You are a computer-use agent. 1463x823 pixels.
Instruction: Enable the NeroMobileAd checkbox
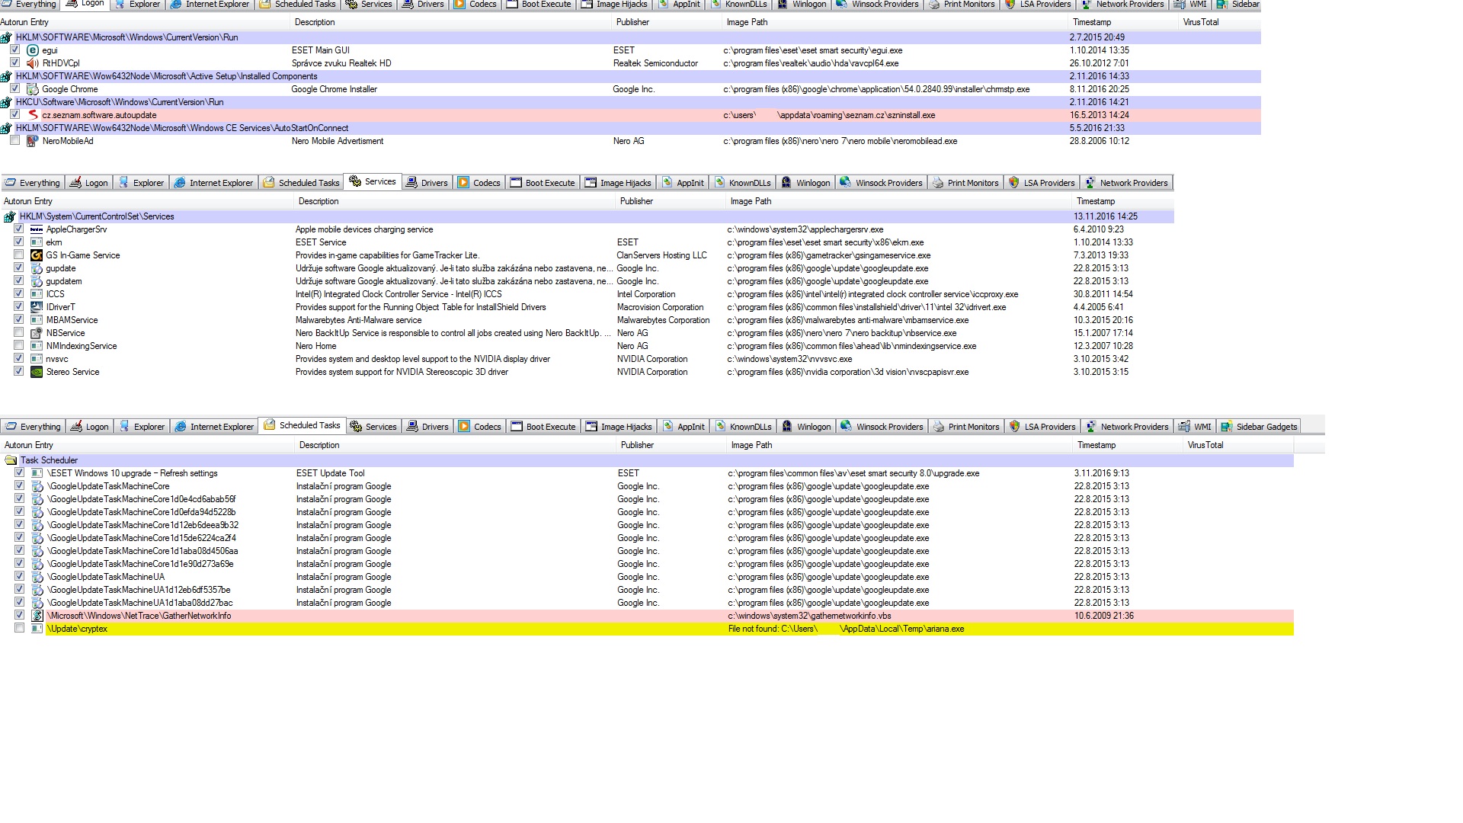pyautogui.click(x=14, y=140)
